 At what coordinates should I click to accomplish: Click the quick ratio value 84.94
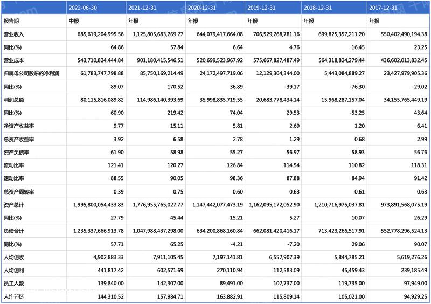[358, 178]
